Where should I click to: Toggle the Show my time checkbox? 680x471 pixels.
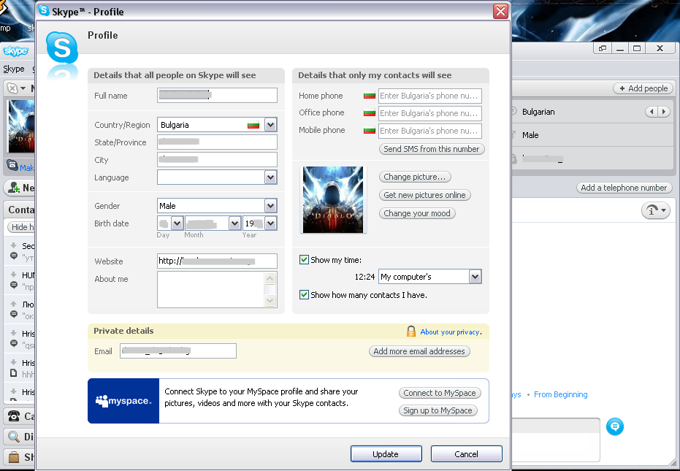click(x=304, y=260)
